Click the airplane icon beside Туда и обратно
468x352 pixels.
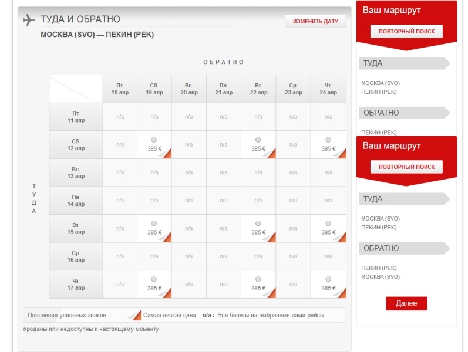point(29,20)
